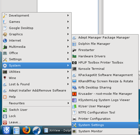
Task: Click the Printer Configuration text label
Action: pyautogui.click(x=94, y=119)
